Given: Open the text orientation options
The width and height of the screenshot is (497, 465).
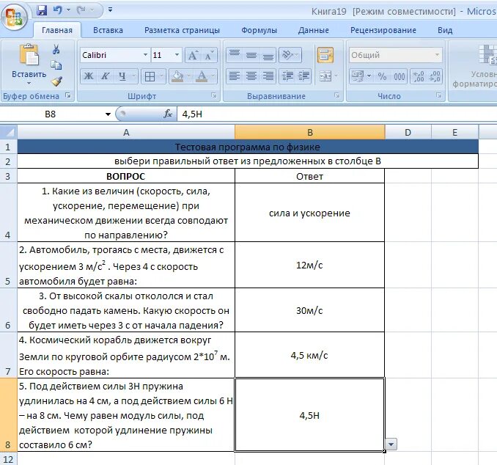Looking at the screenshot, I should 290,55.
